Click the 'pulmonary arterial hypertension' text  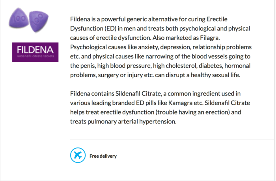(x=132, y=122)
